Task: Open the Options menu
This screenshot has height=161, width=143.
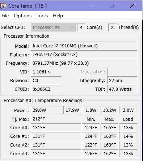Action: point(22,16)
